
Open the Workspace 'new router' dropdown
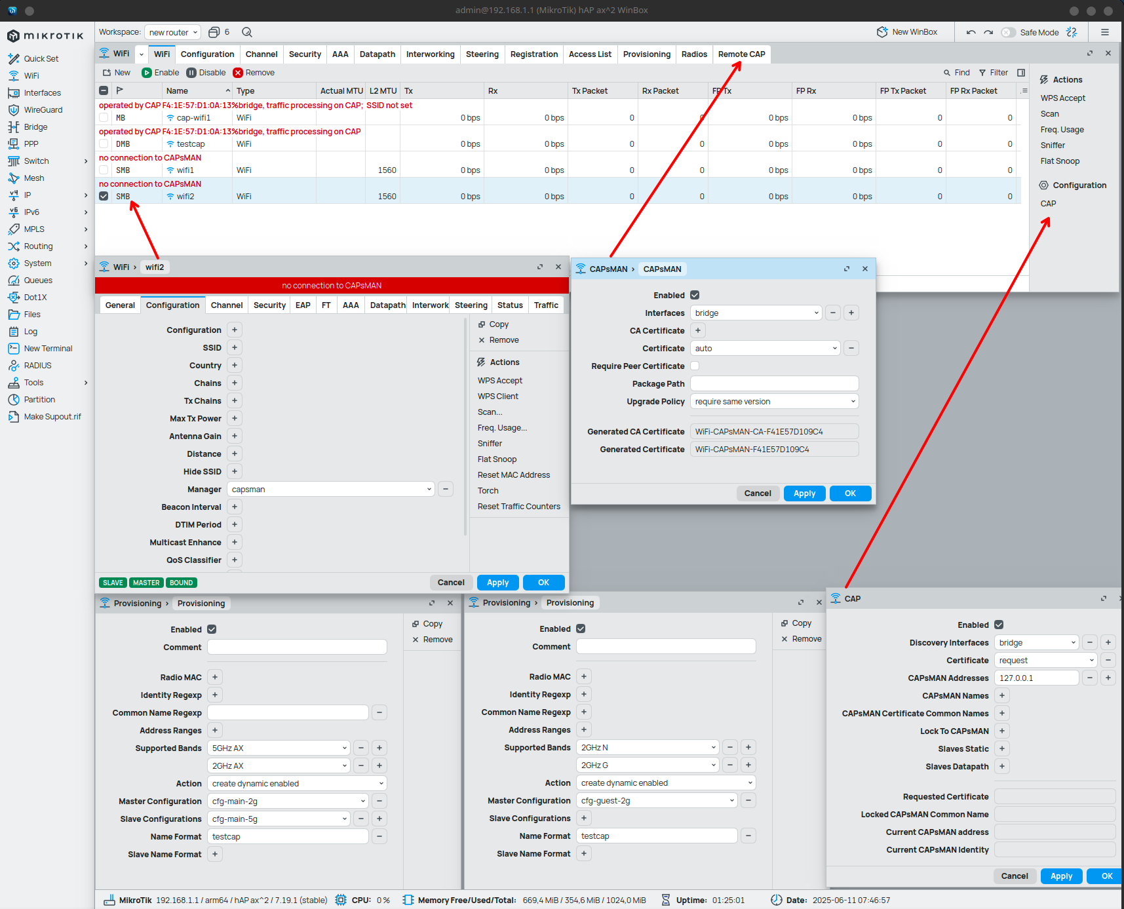(x=173, y=32)
